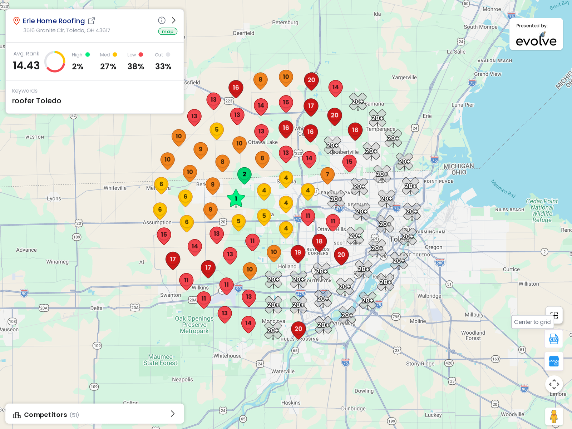
Task: Click the fullscreen expand map icon
Action: coord(554,384)
